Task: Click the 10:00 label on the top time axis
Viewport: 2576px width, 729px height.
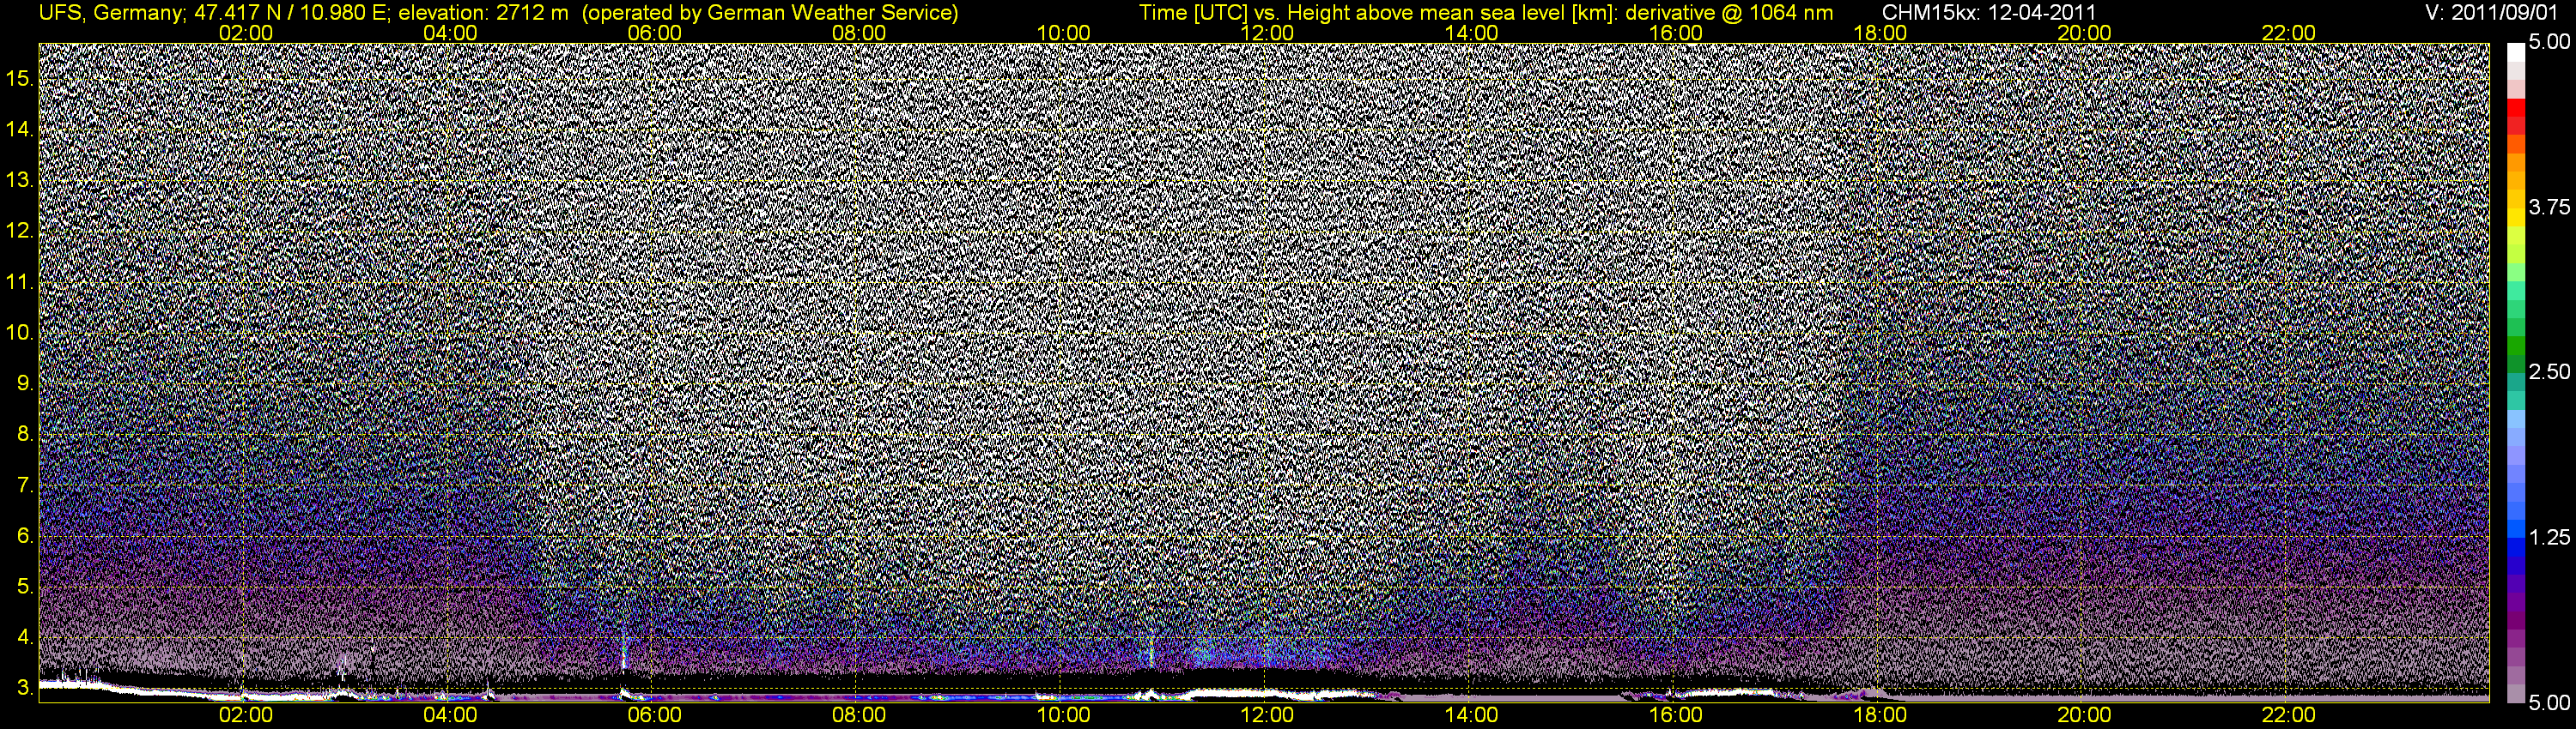Action: coord(1063,33)
